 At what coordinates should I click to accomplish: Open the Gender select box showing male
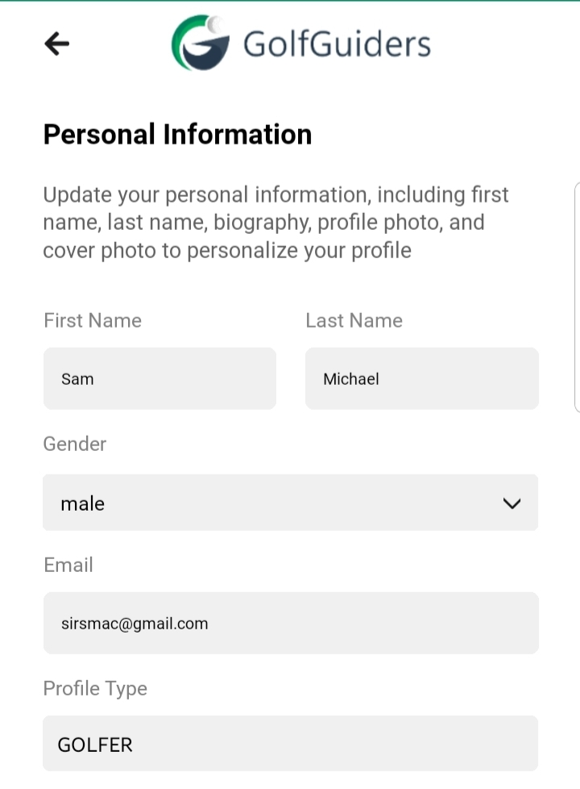pyautogui.click(x=290, y=503)
